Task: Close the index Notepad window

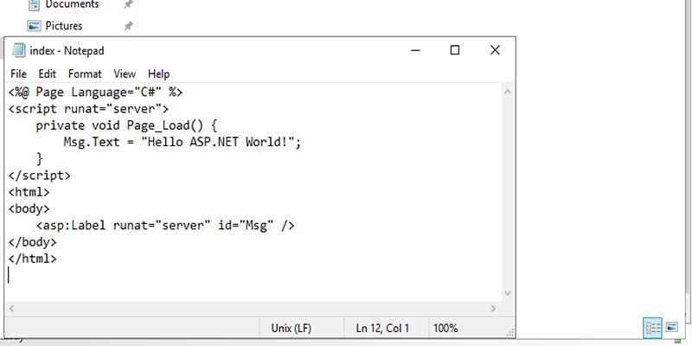Action: 495,50
